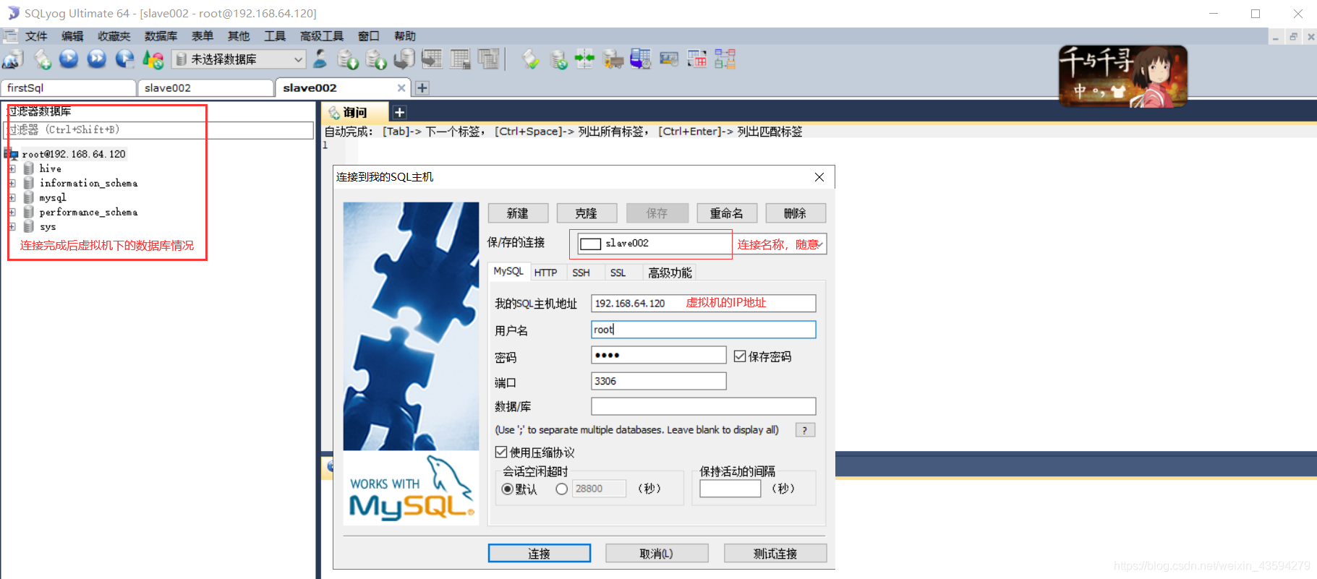1317x579 pixels.
Task: Toggle the 使用压缩协议 checkbox
Action: click(500, 452)
